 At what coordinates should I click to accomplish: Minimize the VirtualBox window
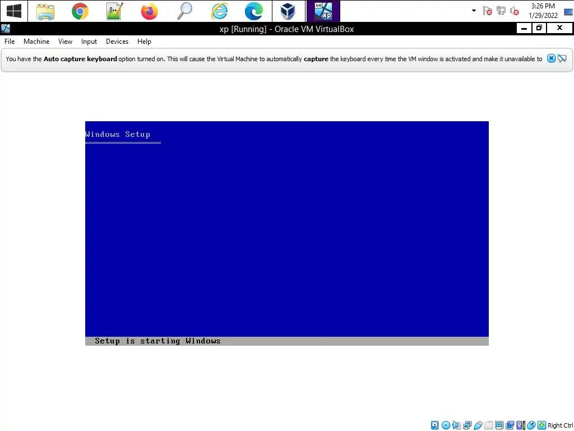tap(524, 28)
